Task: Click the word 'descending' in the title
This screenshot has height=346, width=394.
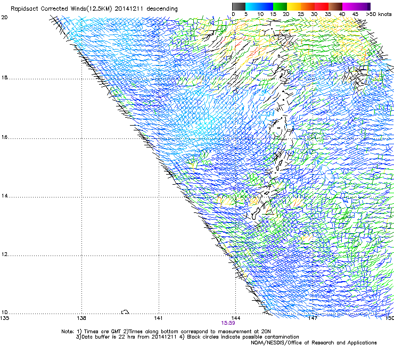Action: [162, 9]
